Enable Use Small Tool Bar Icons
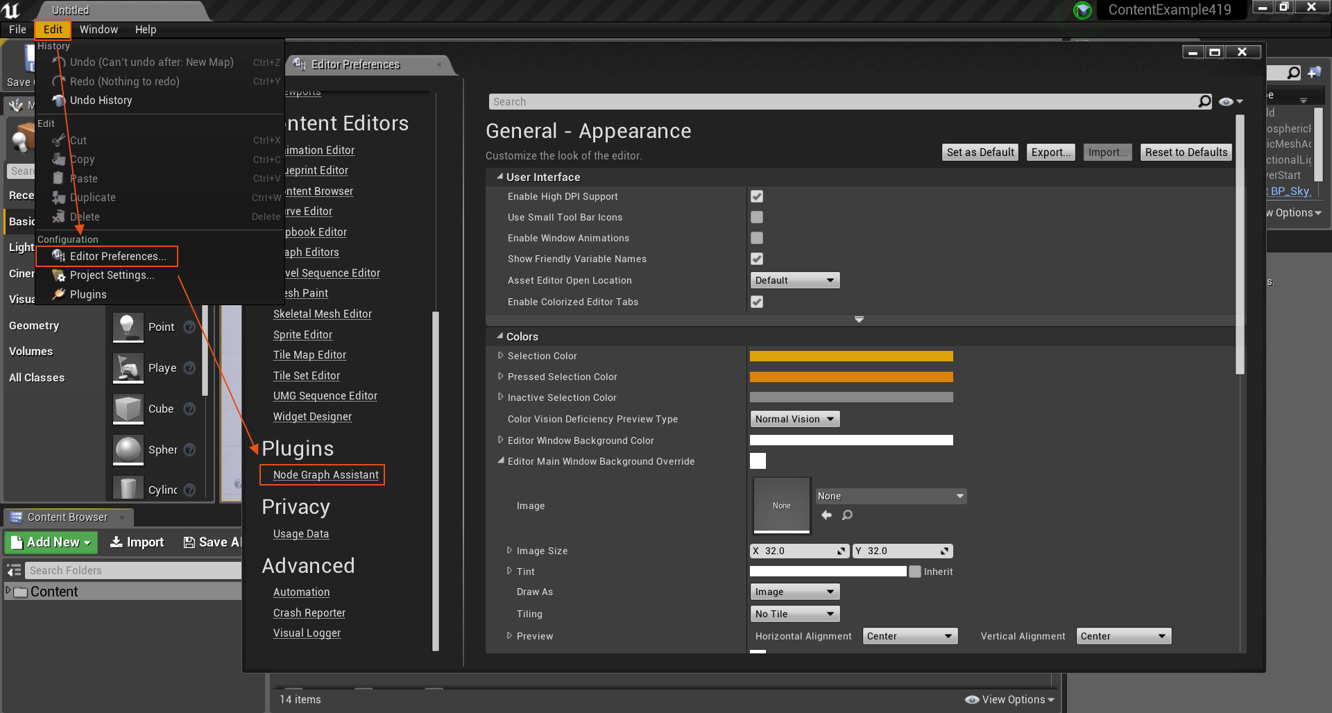1332x713 pixels. click(757, 217)
